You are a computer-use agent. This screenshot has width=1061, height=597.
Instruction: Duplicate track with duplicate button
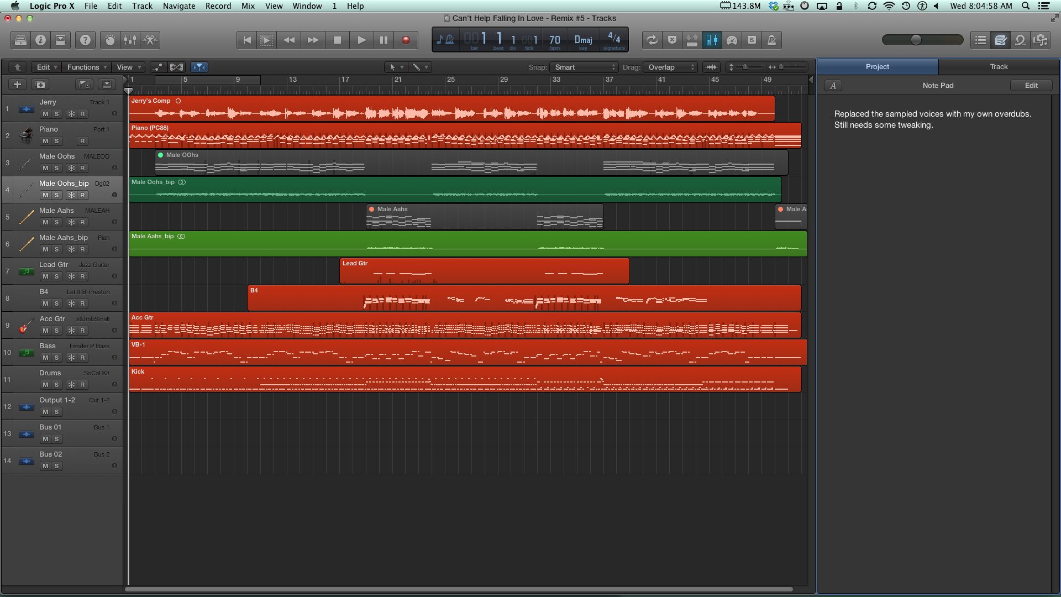(x=40, y=84)
